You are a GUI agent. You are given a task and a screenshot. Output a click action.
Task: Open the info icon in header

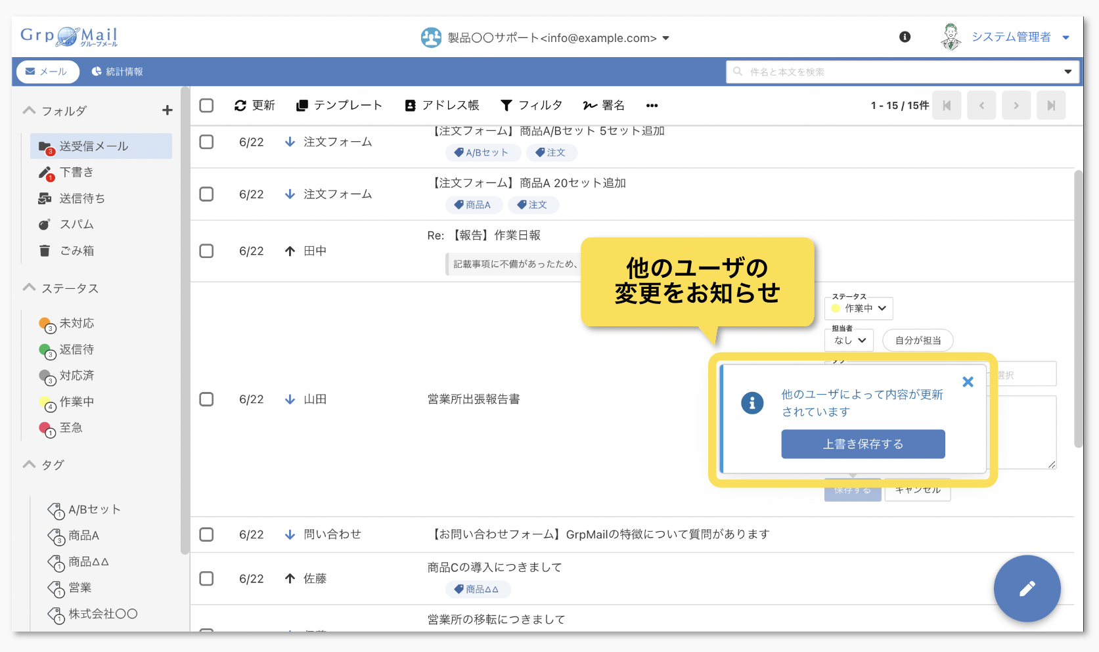pos(905,37)
